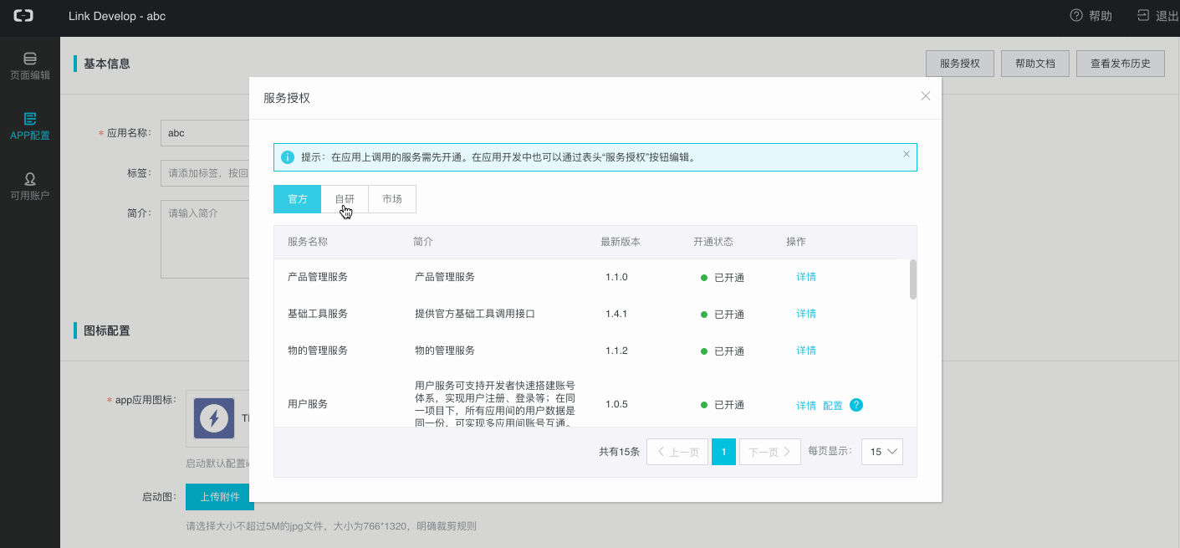1180x548 pixels.
Task: Click the 用户服务 service name cell
Action: 308,404
